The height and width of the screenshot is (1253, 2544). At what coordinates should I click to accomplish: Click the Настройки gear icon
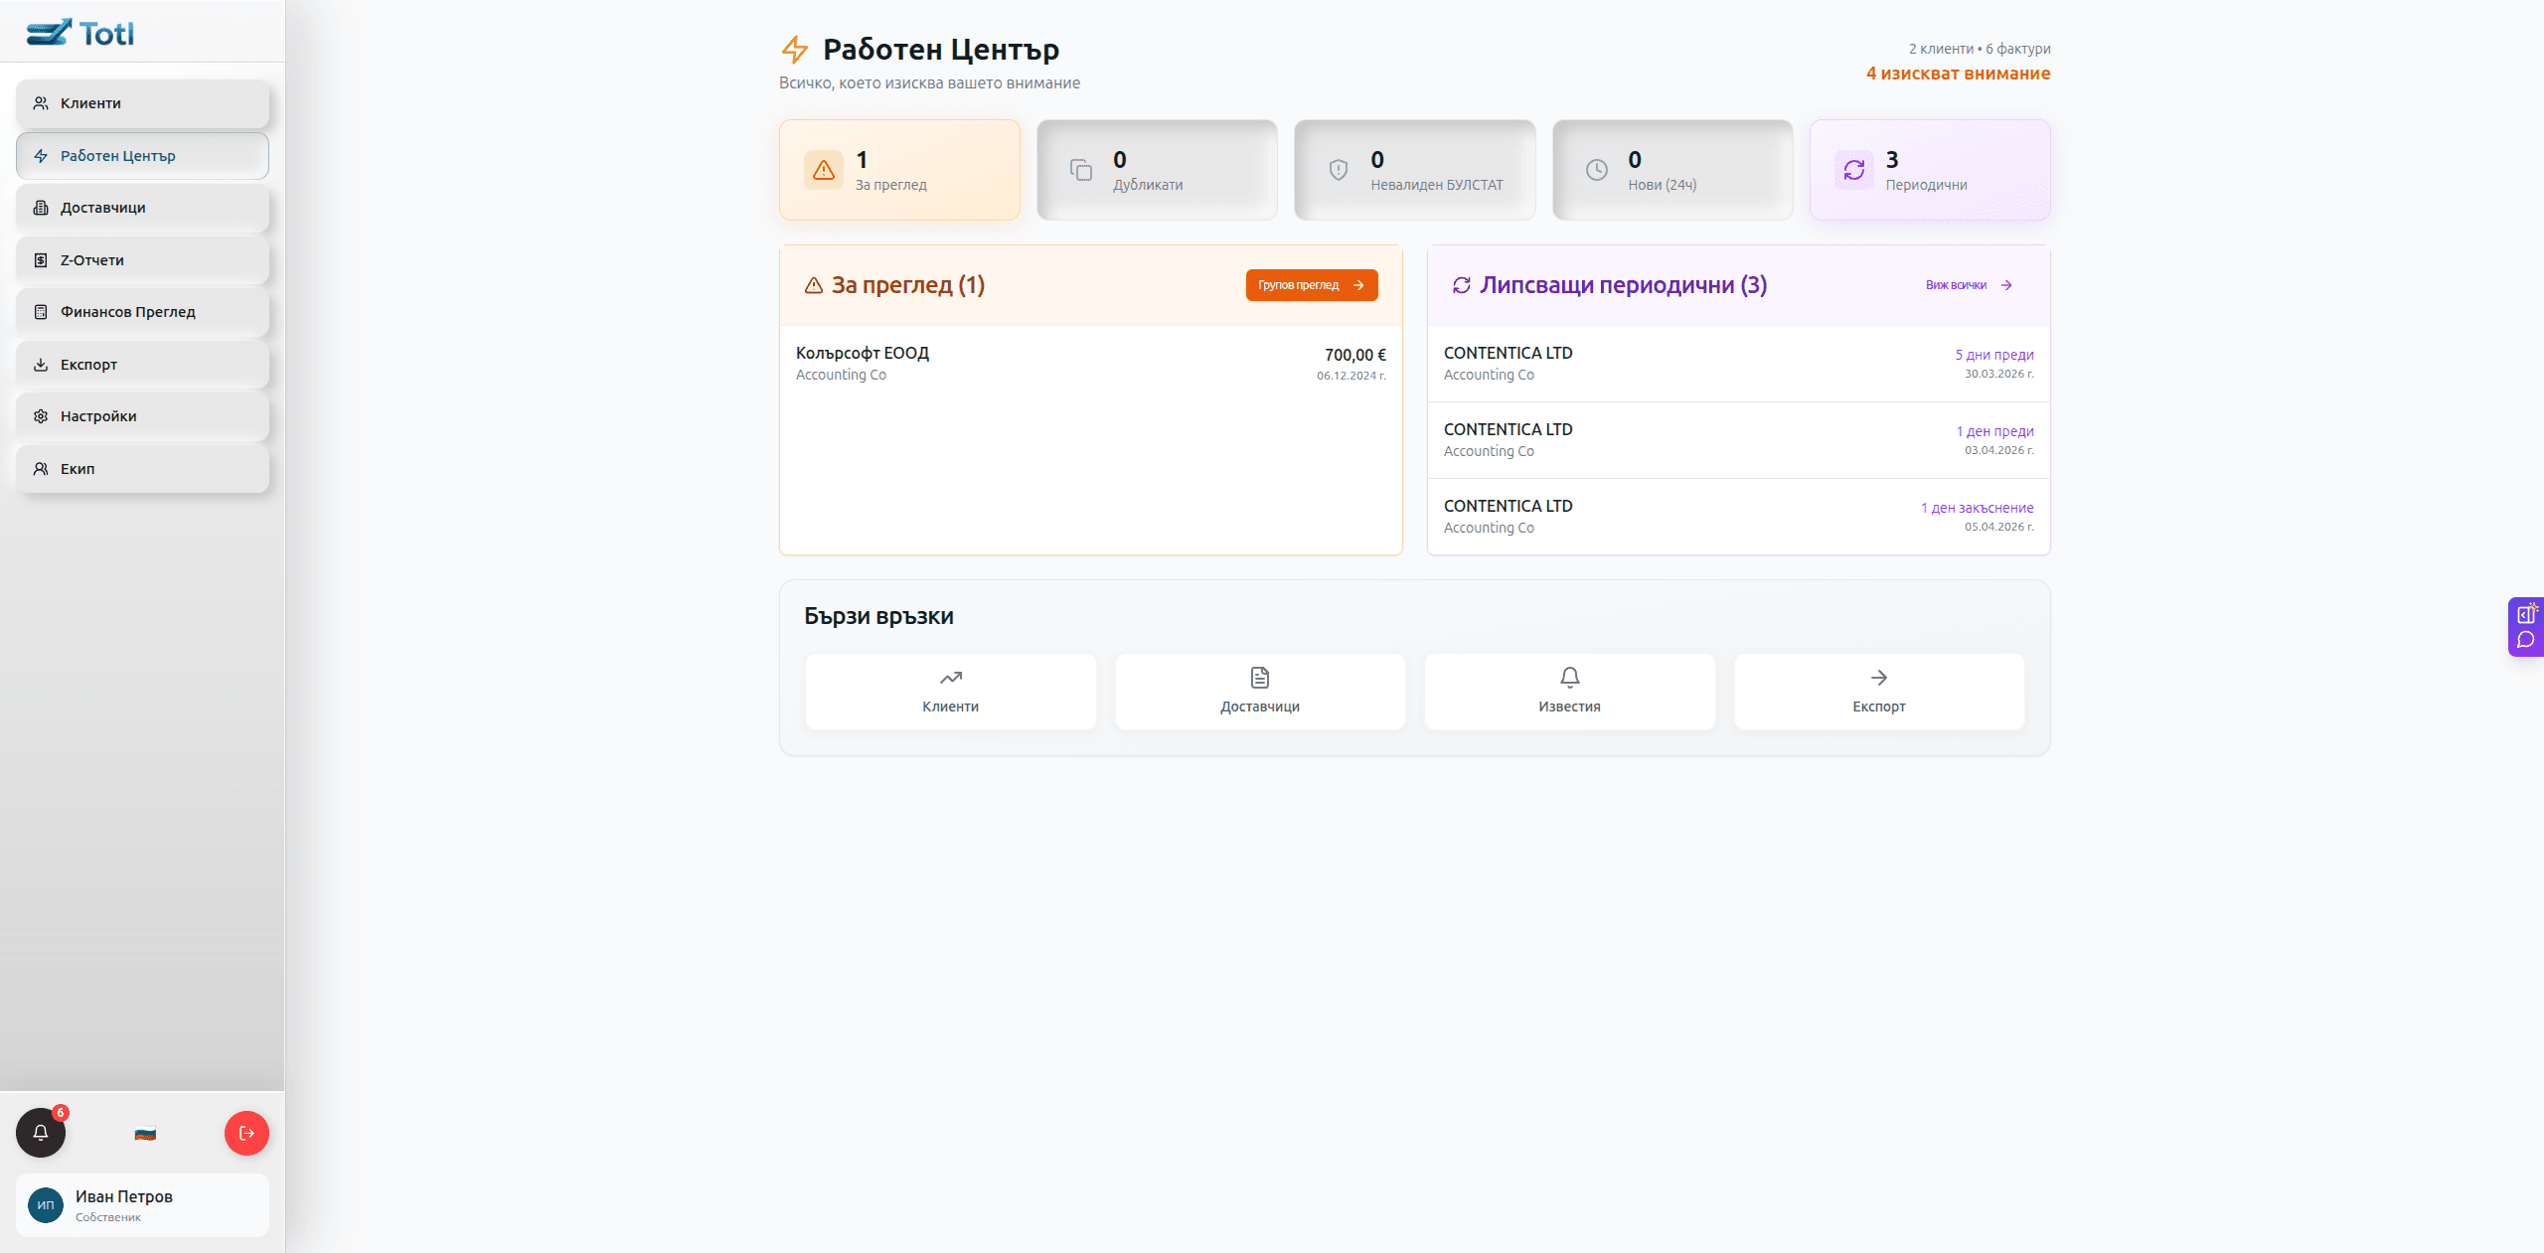41,416
